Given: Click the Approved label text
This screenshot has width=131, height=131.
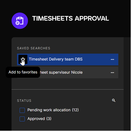Looking at the screenshot, I should coord(36,119).
